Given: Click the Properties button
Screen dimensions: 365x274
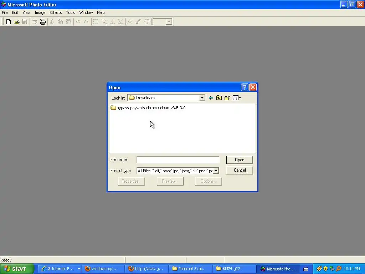Looking at the screenshot, I should pos(132,181).
